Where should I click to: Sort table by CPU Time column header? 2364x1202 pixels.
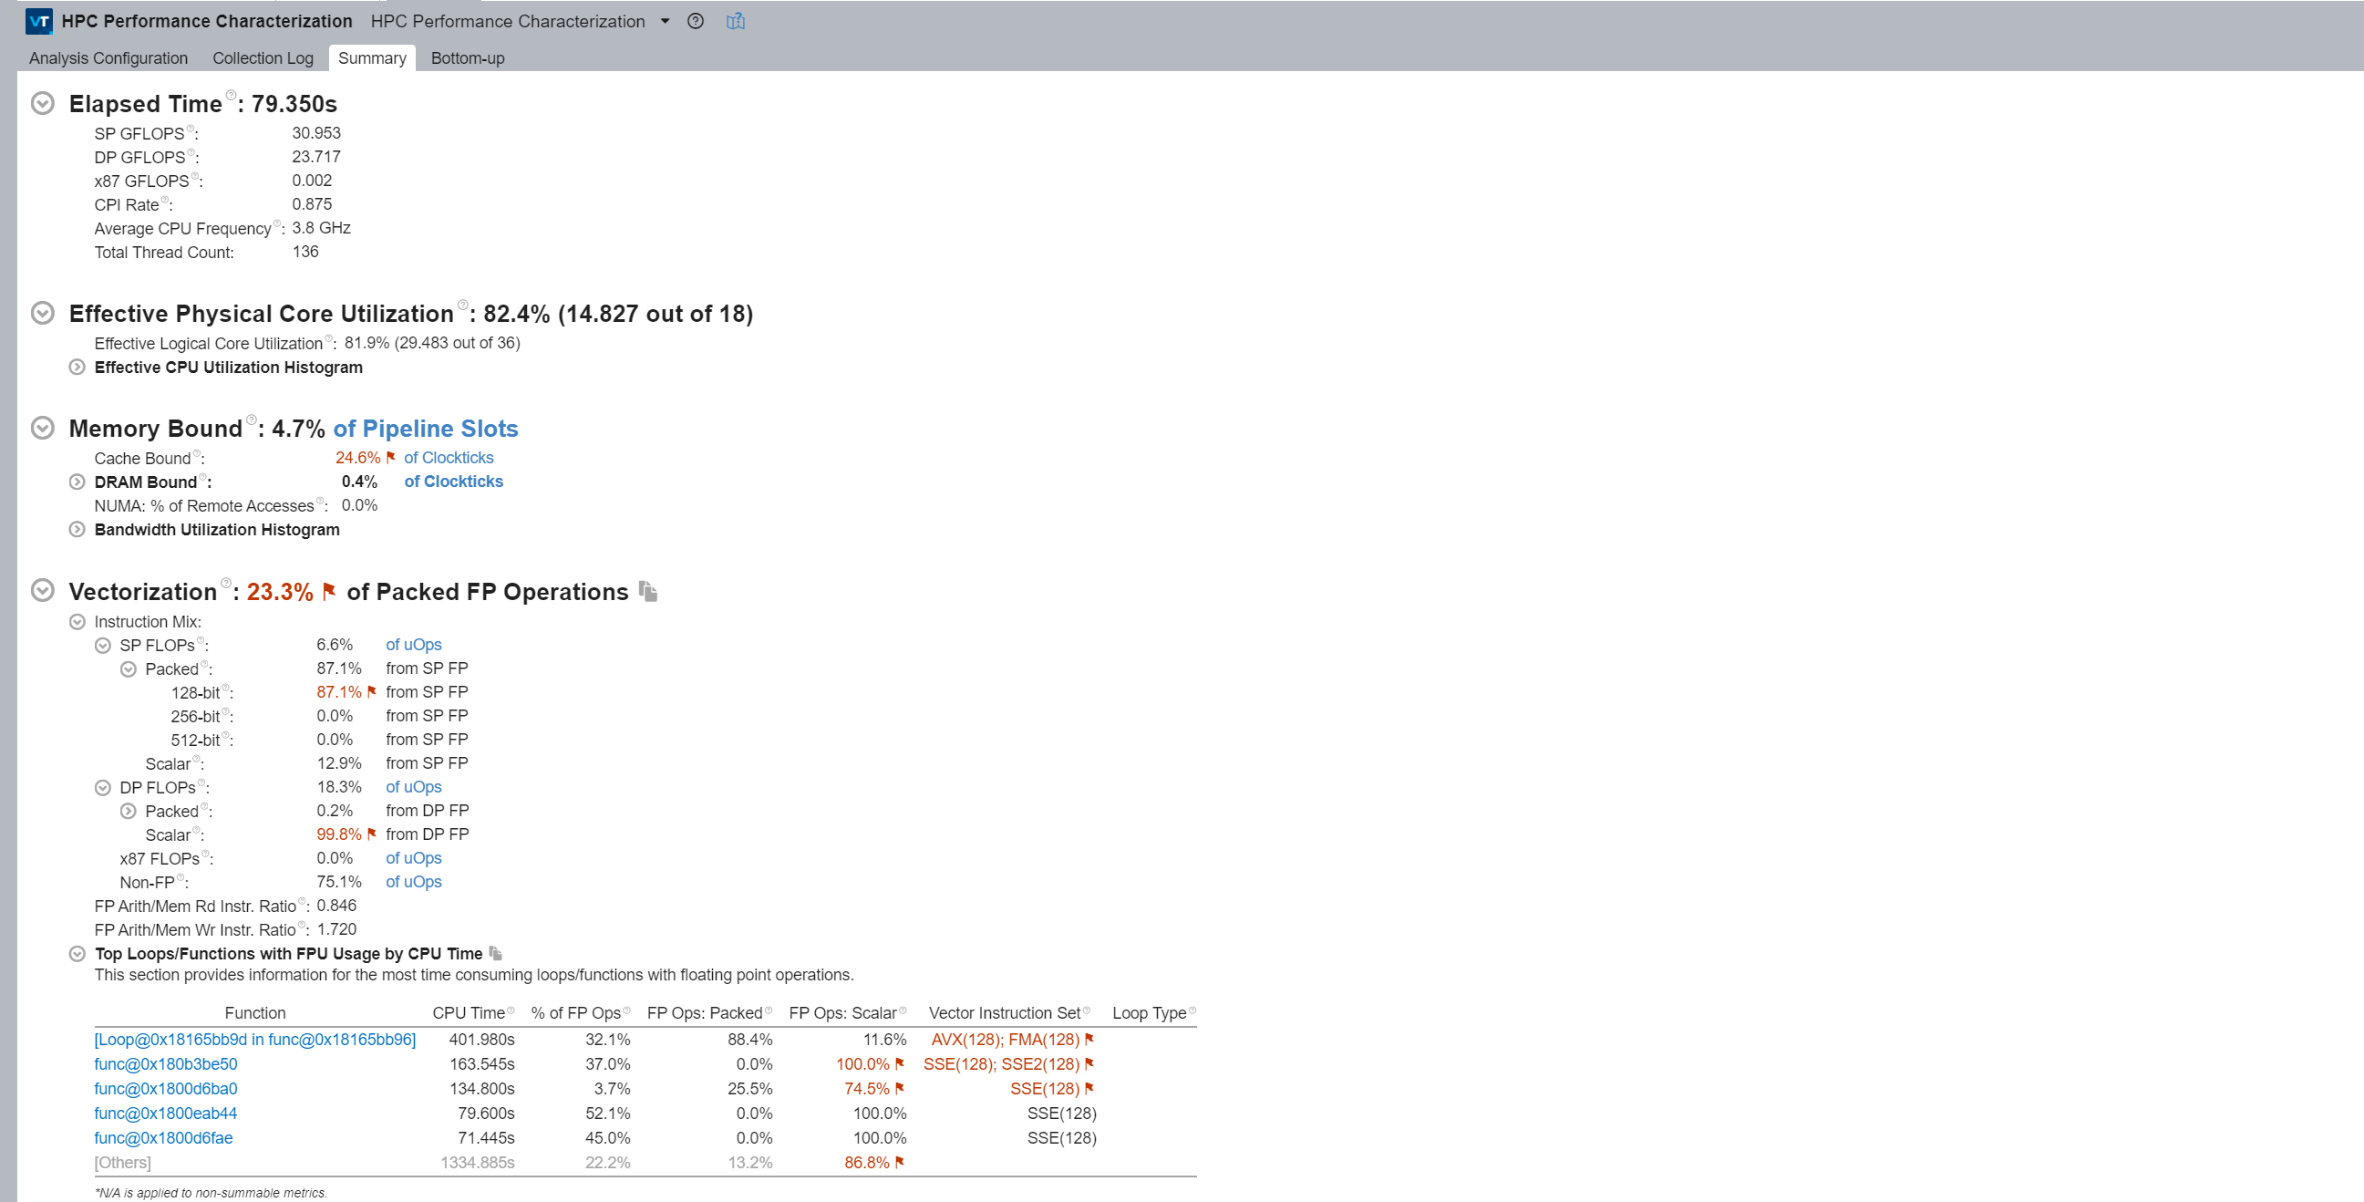[468, 1013]
